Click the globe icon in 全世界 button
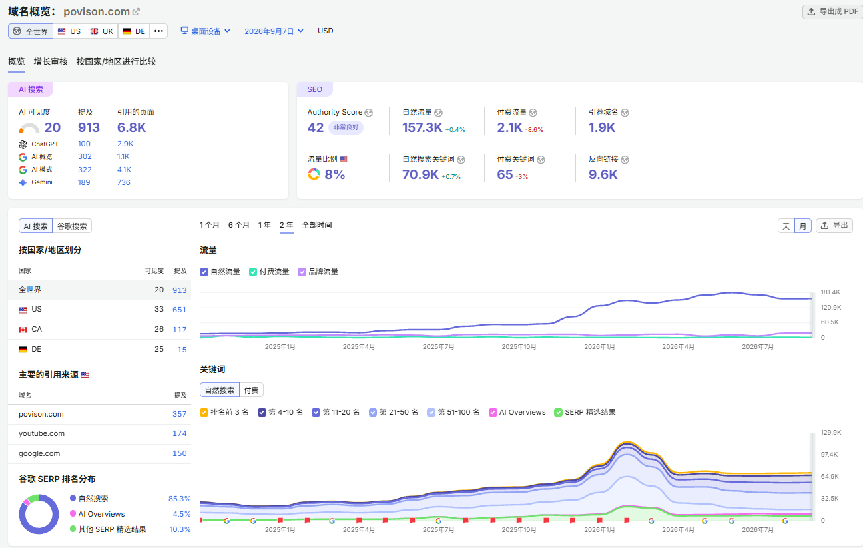863x548 pixels. [x=17, y=31]
